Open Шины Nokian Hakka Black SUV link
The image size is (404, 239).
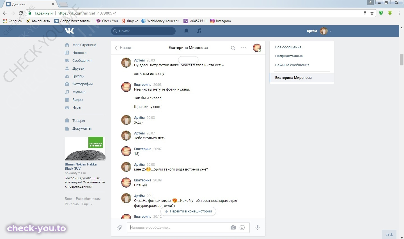tap(81, 166)
